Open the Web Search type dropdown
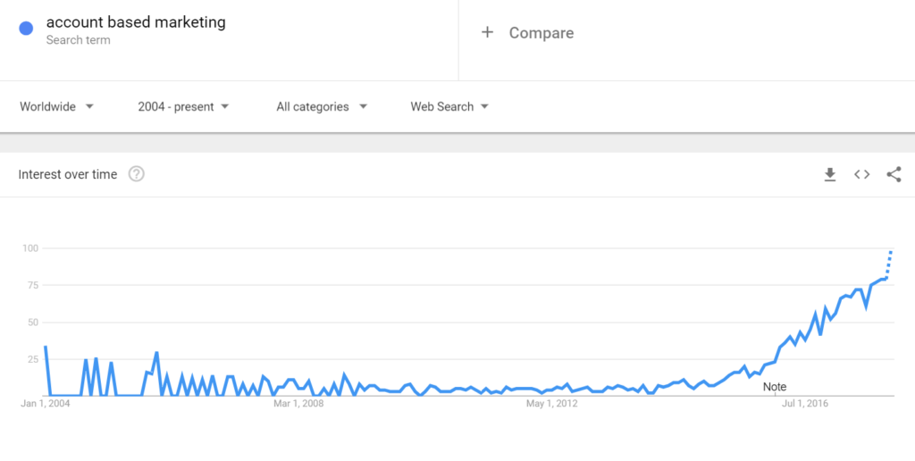Image resolution: width=915 pixels, height=461 pixels. click(449, 107)
